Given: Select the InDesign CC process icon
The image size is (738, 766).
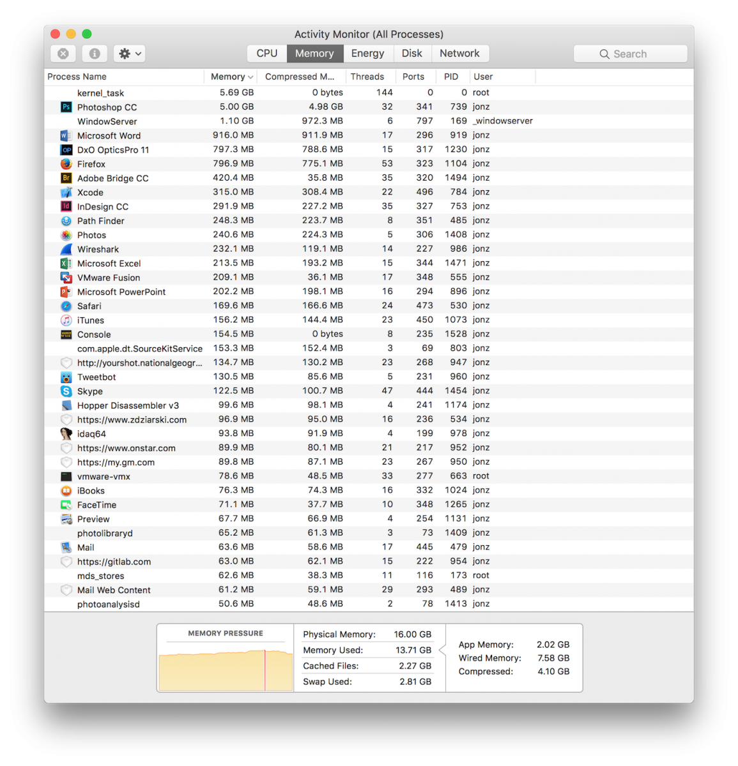Looking at the screenshot, I should (x=66, y=206).
